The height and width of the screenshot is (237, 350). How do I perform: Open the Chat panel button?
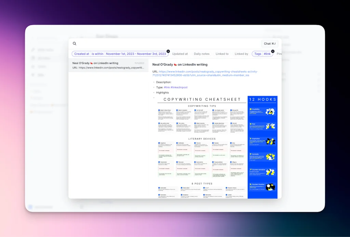(270, 44)
